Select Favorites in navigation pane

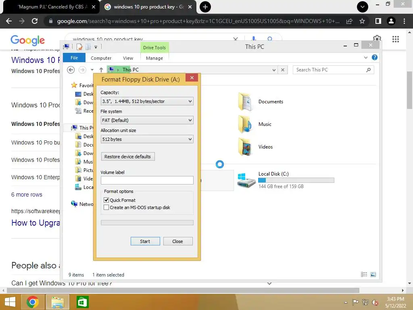click(x=82, y=85)
